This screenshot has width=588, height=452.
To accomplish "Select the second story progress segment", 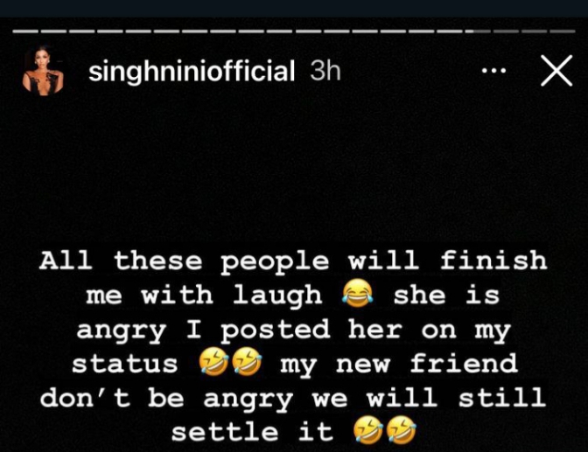I will [x=53, y=31].
